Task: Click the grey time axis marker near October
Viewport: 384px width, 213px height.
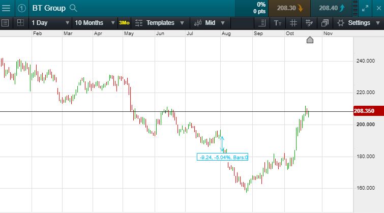Action: [x=310, y=40]
